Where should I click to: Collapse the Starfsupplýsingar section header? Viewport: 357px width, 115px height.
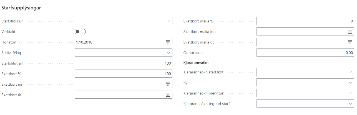pyautogui.click(x=21, y=8)
